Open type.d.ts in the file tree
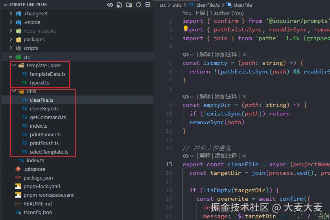 [x=39, y=82]
